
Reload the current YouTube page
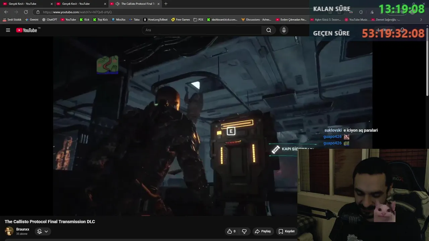coord(26,12)
